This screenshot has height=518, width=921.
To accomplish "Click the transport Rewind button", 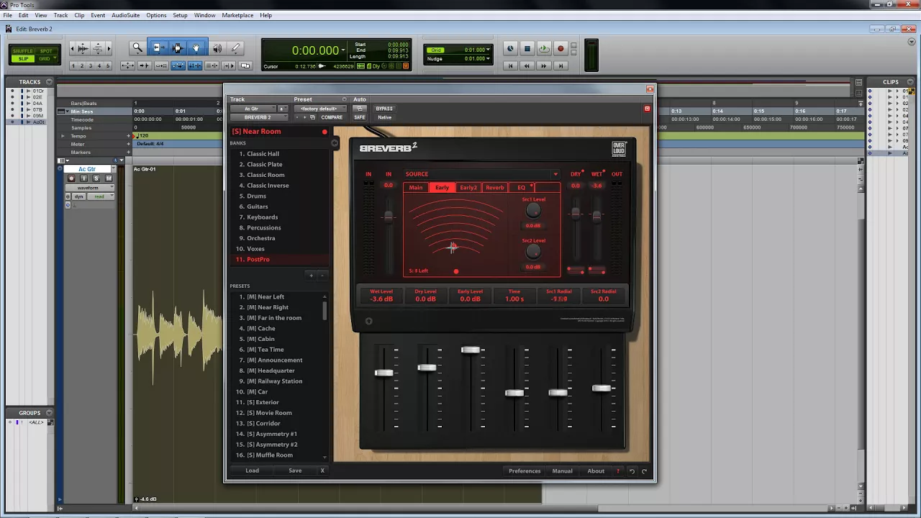I will [527, 65].
